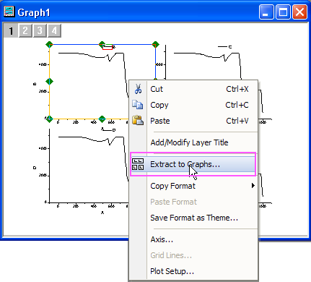Click the Cut scissors icon

coord(138,89)
